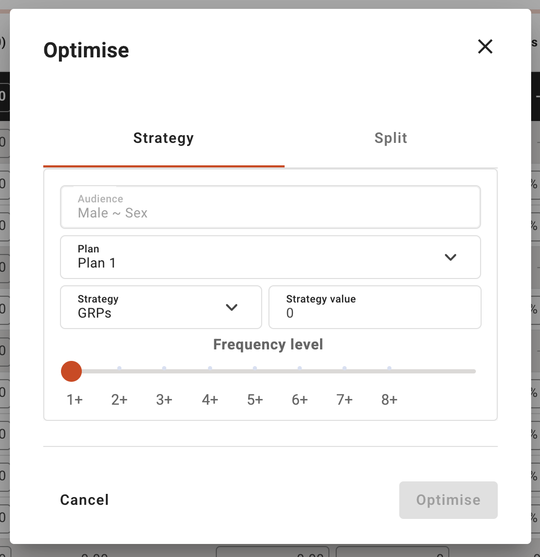The height and width of the screenshot is (557, 540).
Task: Select the Strategy tab
Action: tap(164, 138)
